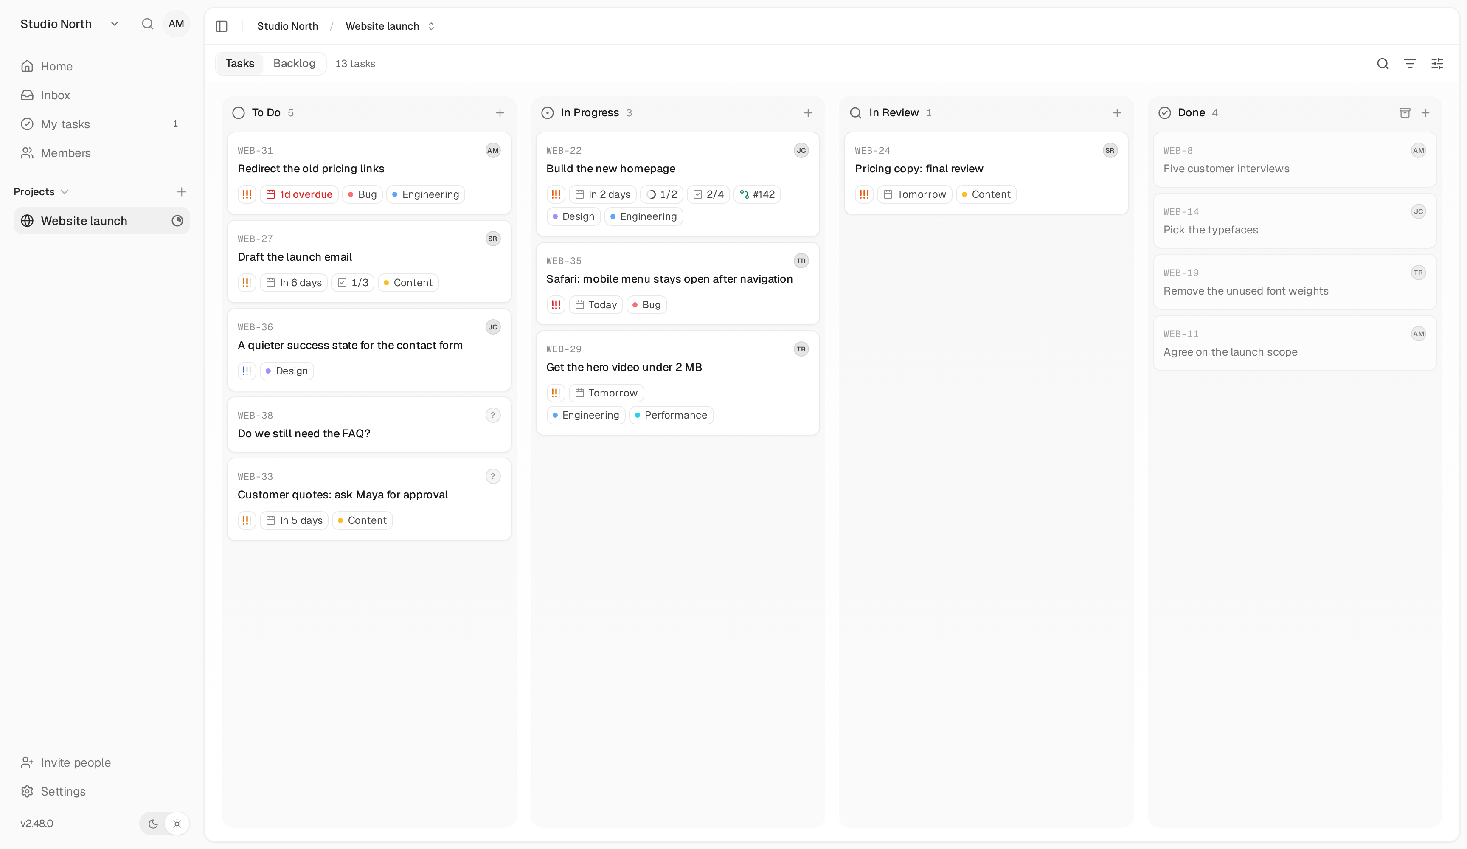Switch to dark mode moon toggle

click(153, 824)
